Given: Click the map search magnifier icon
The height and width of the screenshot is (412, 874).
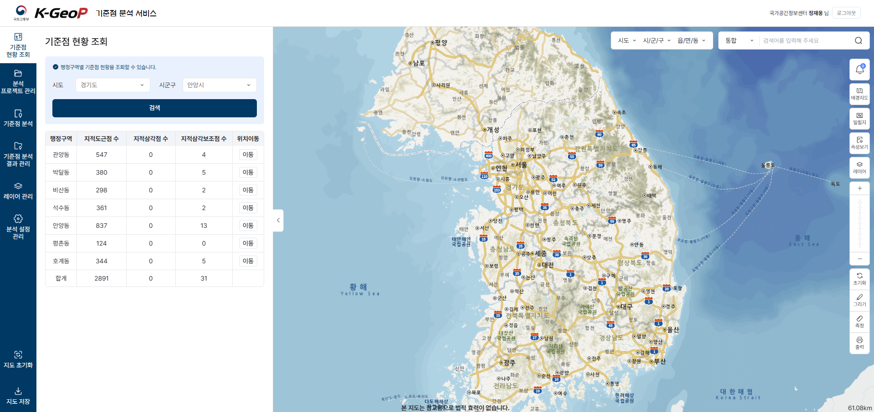Looking at the screenshot, I should tap(858, 40).
